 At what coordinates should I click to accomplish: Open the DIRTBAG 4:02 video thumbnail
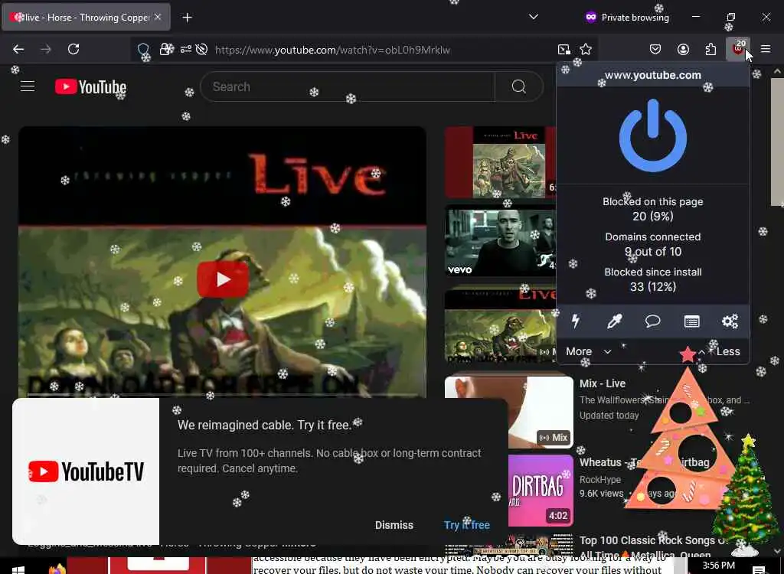pos(541,491)
